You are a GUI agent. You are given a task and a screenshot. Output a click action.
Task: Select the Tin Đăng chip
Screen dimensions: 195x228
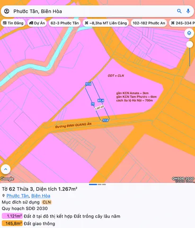(13, 23)
